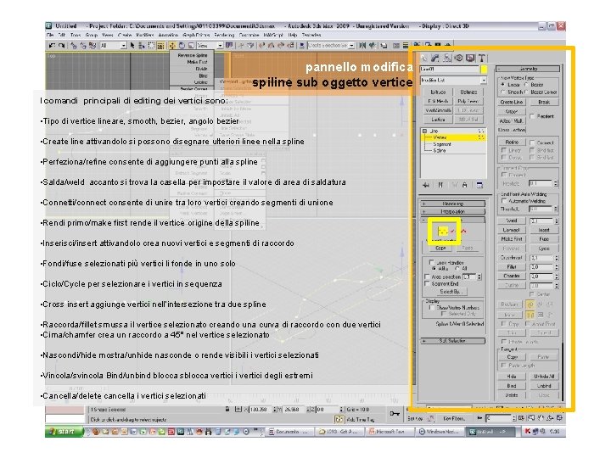Image resolution: width=611 pixels, height=458 pixels.
Task: Open the Modify command panel tab
Action: coord(435,58)
